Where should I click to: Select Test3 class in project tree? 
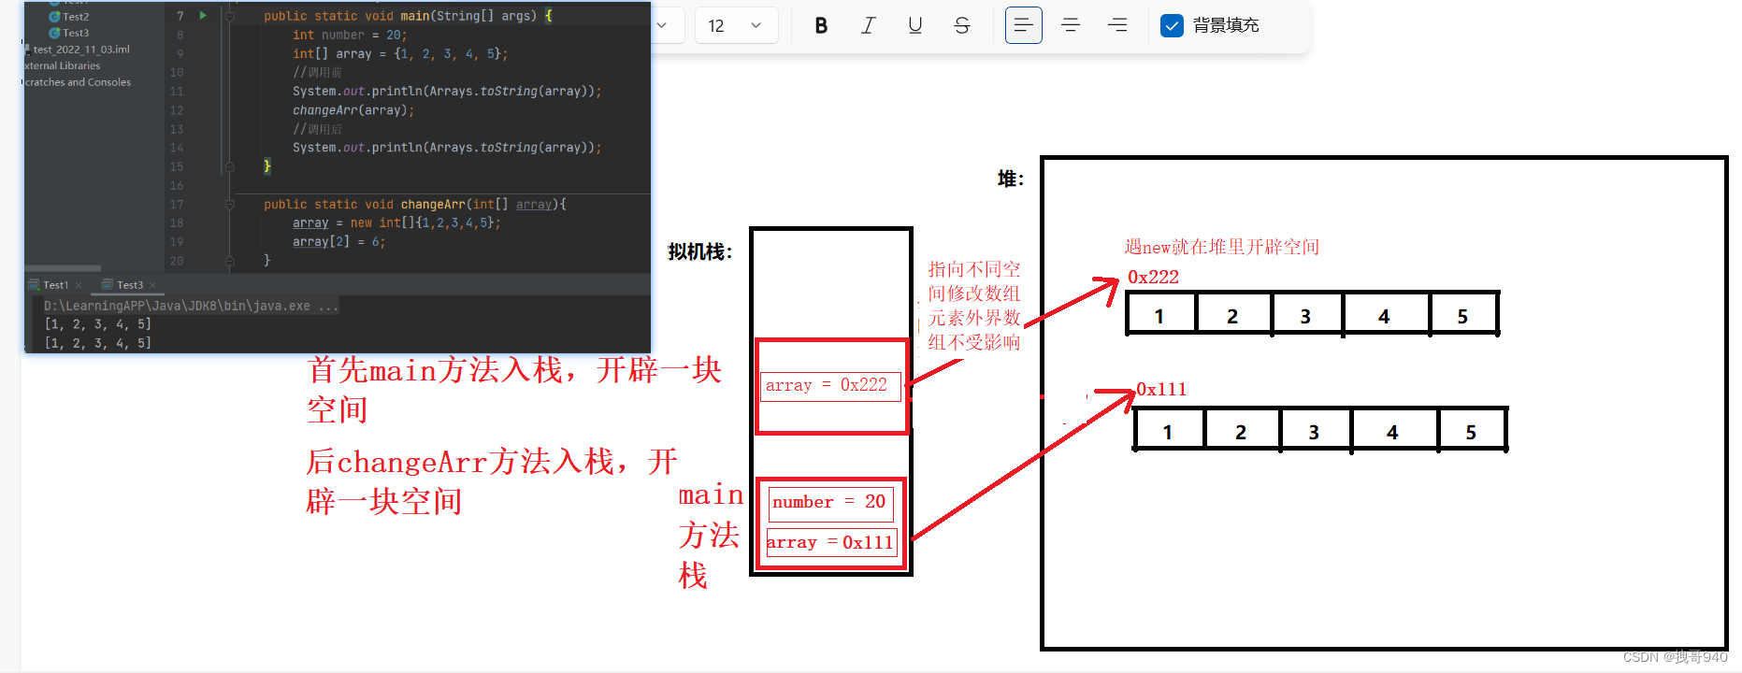point(69,33)
